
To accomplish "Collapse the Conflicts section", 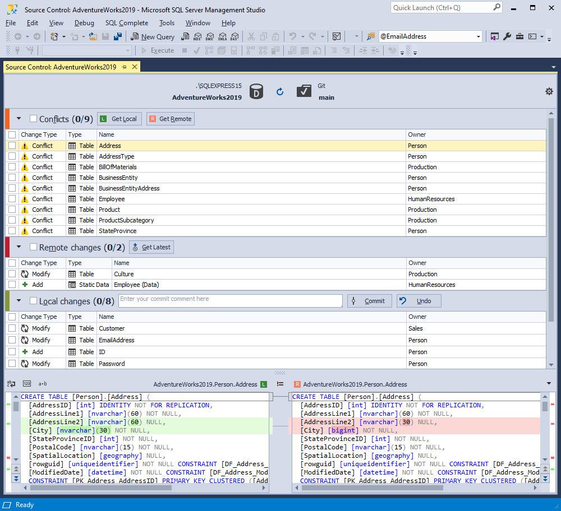I will coord(19,118).
